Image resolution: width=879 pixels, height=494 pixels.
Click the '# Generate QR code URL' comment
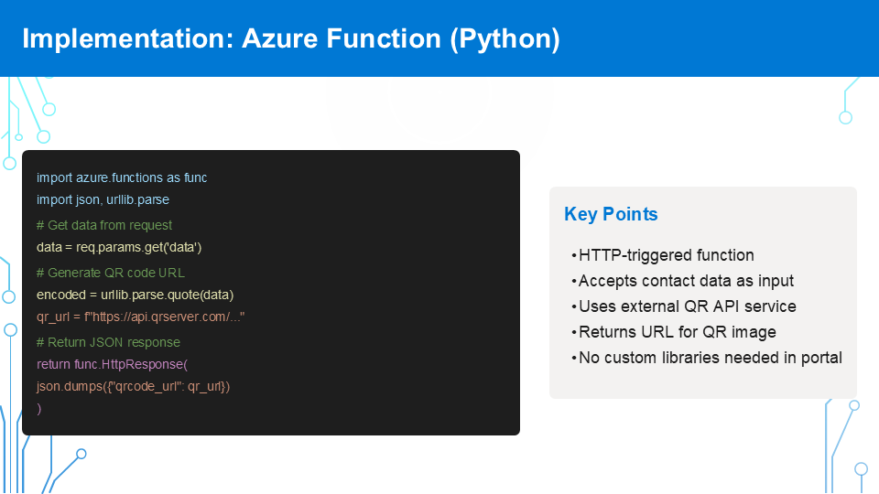click(x=110, y=273)
